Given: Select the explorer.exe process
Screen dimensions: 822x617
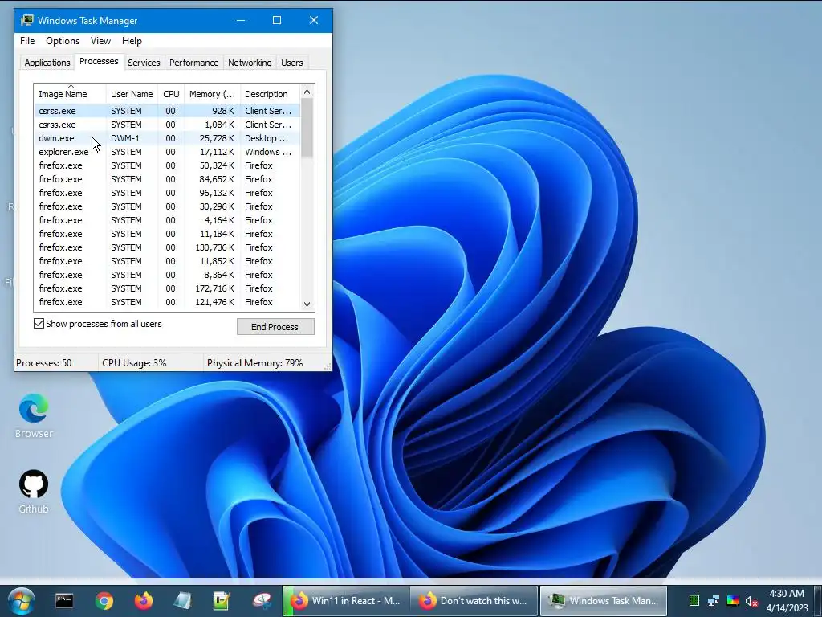Looking at the screenshot, I should coord(167,152).
